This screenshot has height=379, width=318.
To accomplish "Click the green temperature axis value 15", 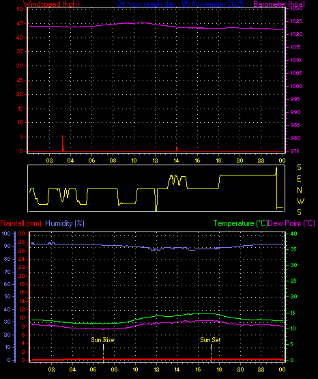I will pyautogui.click(x=293, y=313).
